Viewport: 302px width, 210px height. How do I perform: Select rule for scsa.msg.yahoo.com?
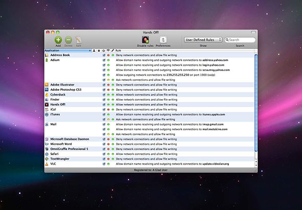(173, 70)
